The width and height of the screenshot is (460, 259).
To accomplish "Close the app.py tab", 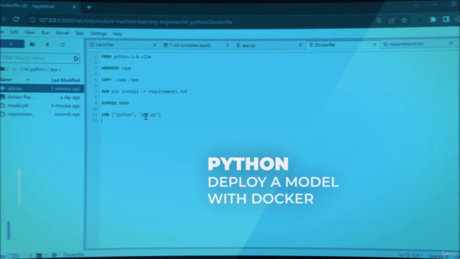I will pyautogui.click(x=300, y=45).
